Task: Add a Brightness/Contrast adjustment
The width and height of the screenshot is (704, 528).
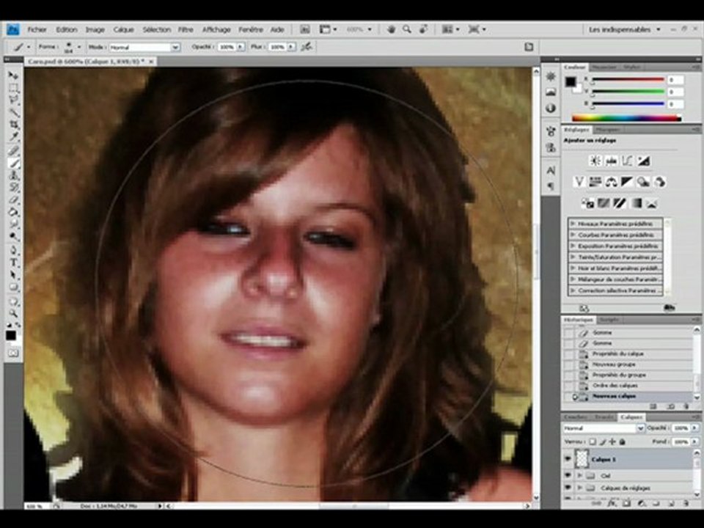Action: tap(595, 161)
